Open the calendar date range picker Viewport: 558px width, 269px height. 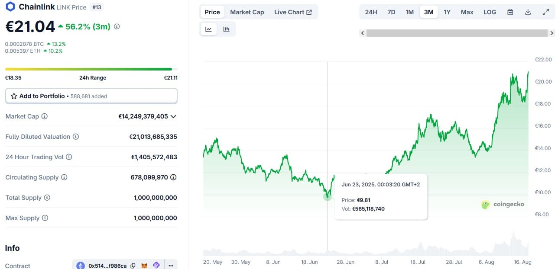pos(510,12)
